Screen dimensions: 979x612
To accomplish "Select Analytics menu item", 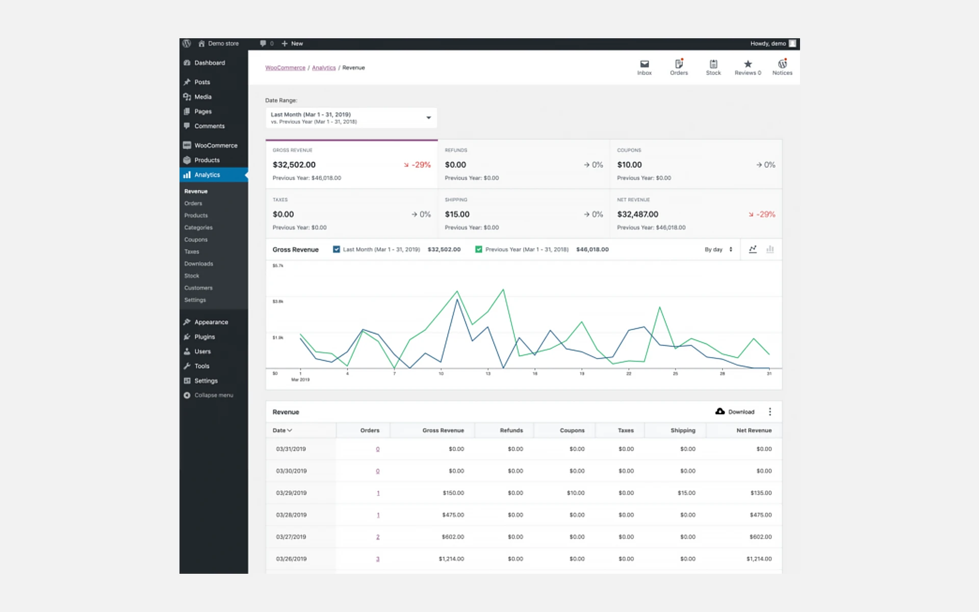I will coord(214,175).
